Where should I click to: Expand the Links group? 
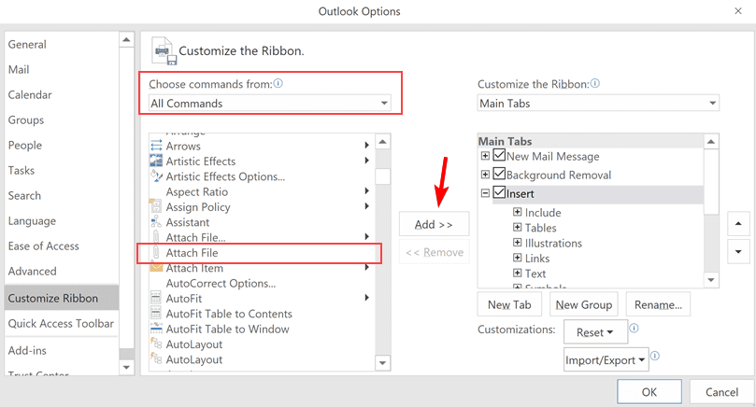[x=518, y=258]
